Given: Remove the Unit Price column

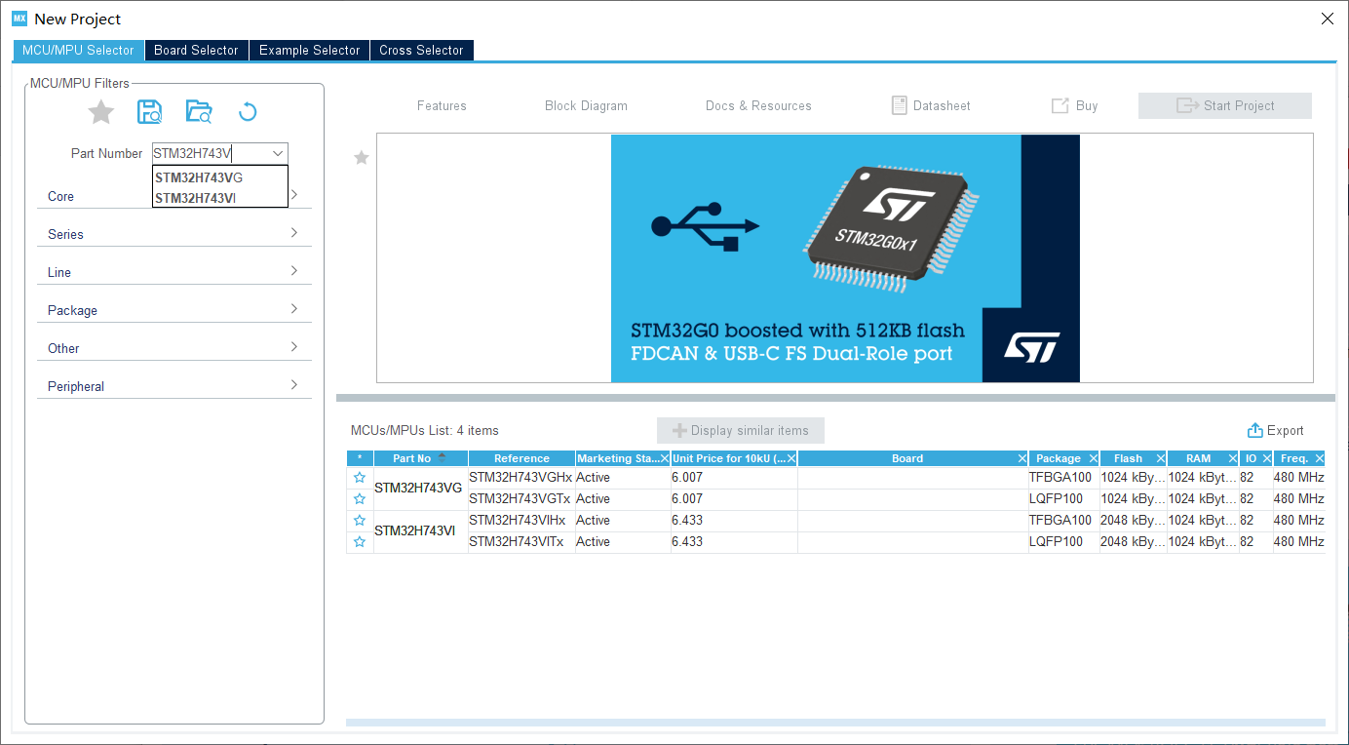Looking at the screenshot, I should pos(791,458).
